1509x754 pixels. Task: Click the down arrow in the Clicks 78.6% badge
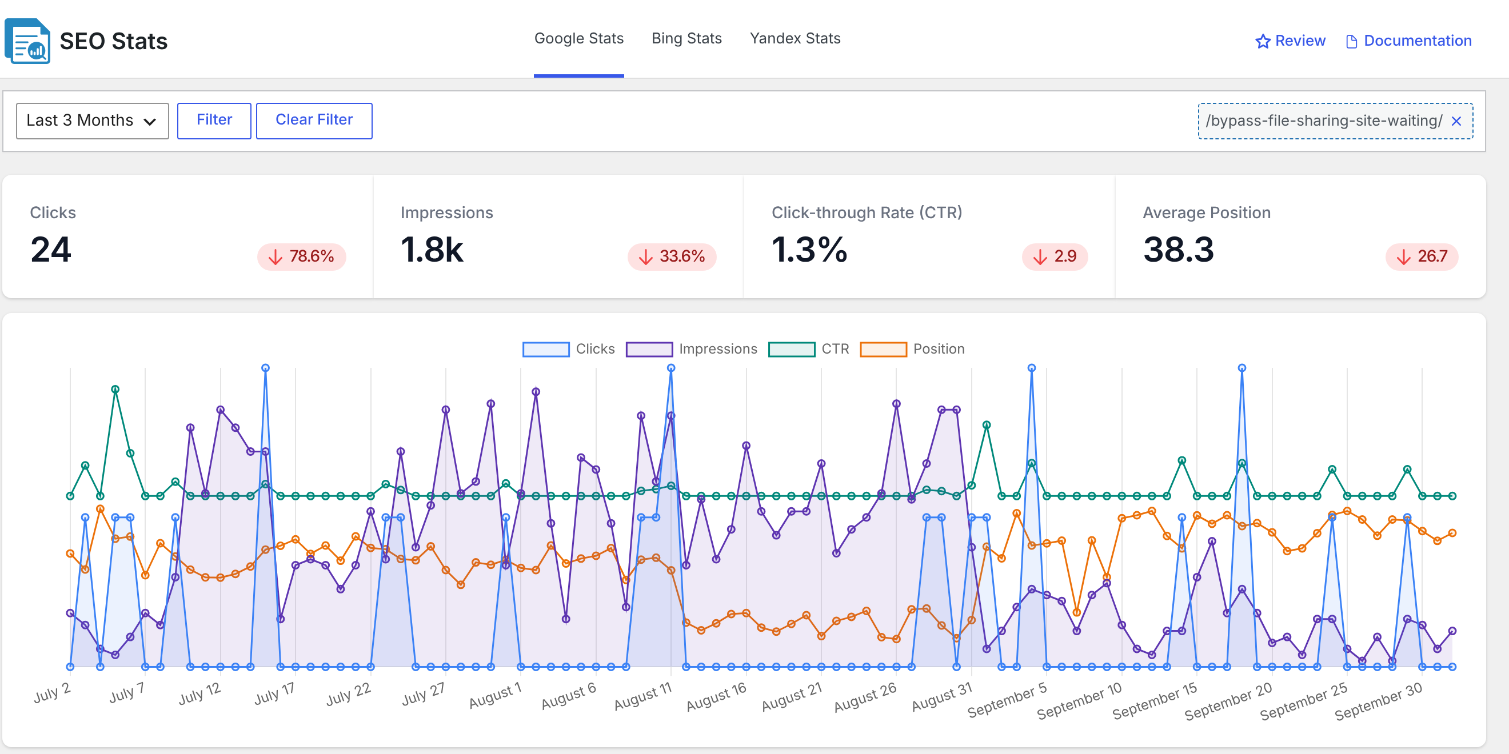[276, 256]
